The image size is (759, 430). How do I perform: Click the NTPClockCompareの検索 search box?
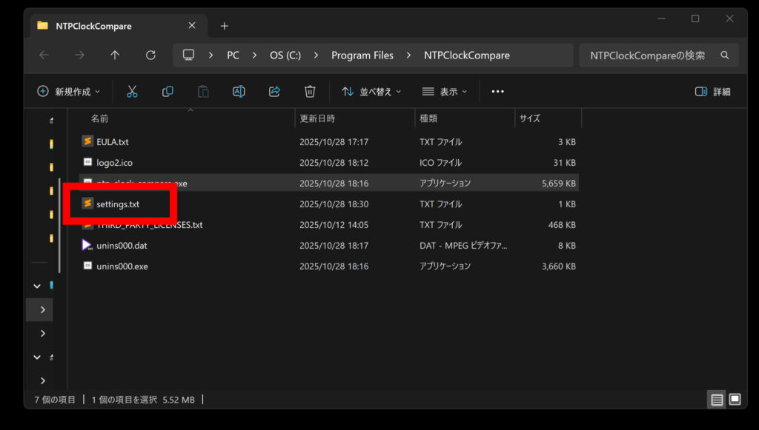[649, 56]
